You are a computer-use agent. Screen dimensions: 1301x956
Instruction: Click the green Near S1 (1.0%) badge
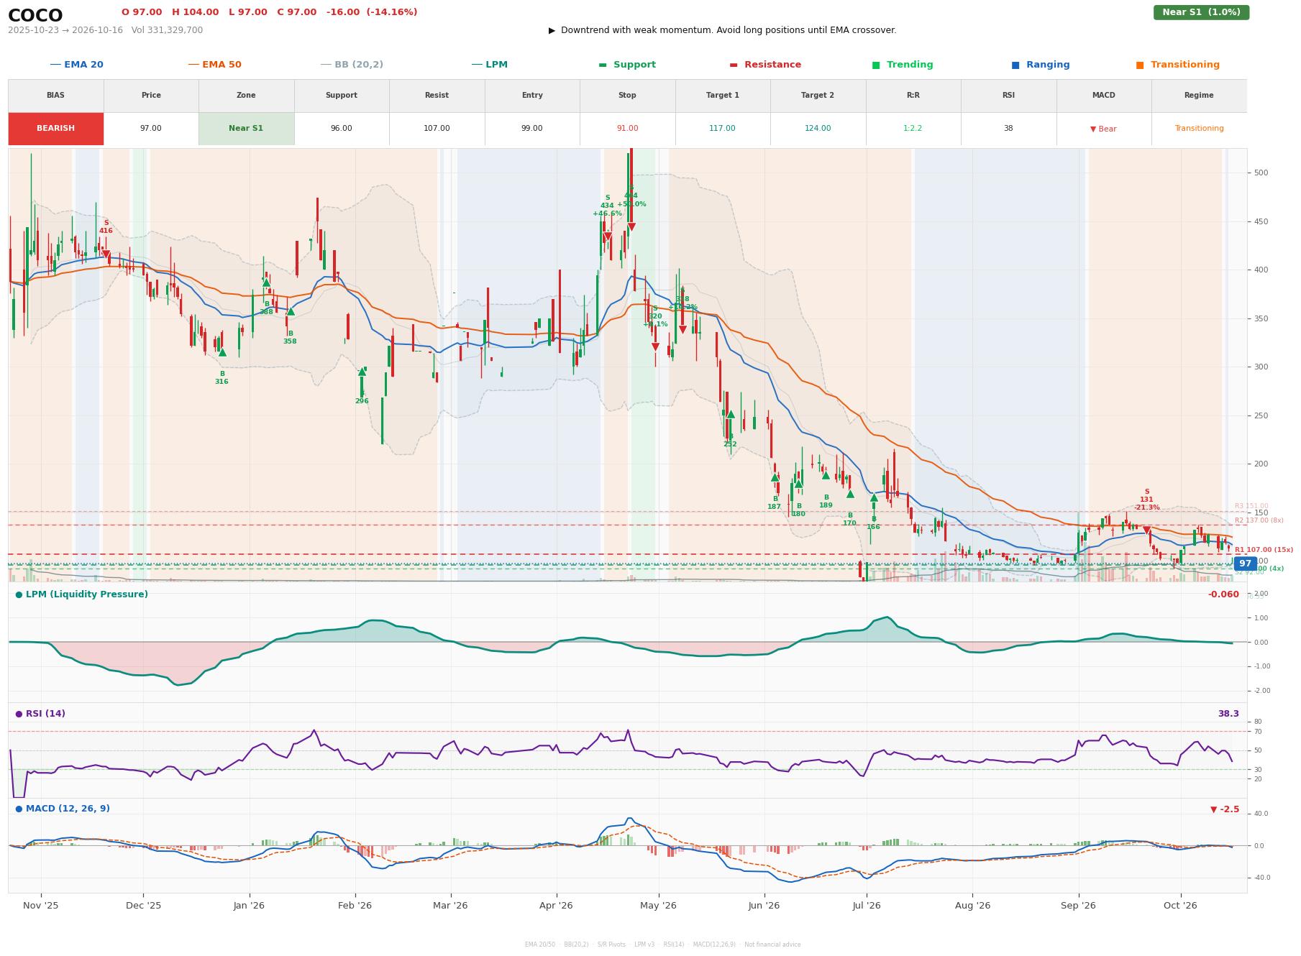pyautogui.click(x=1201, y=12)
